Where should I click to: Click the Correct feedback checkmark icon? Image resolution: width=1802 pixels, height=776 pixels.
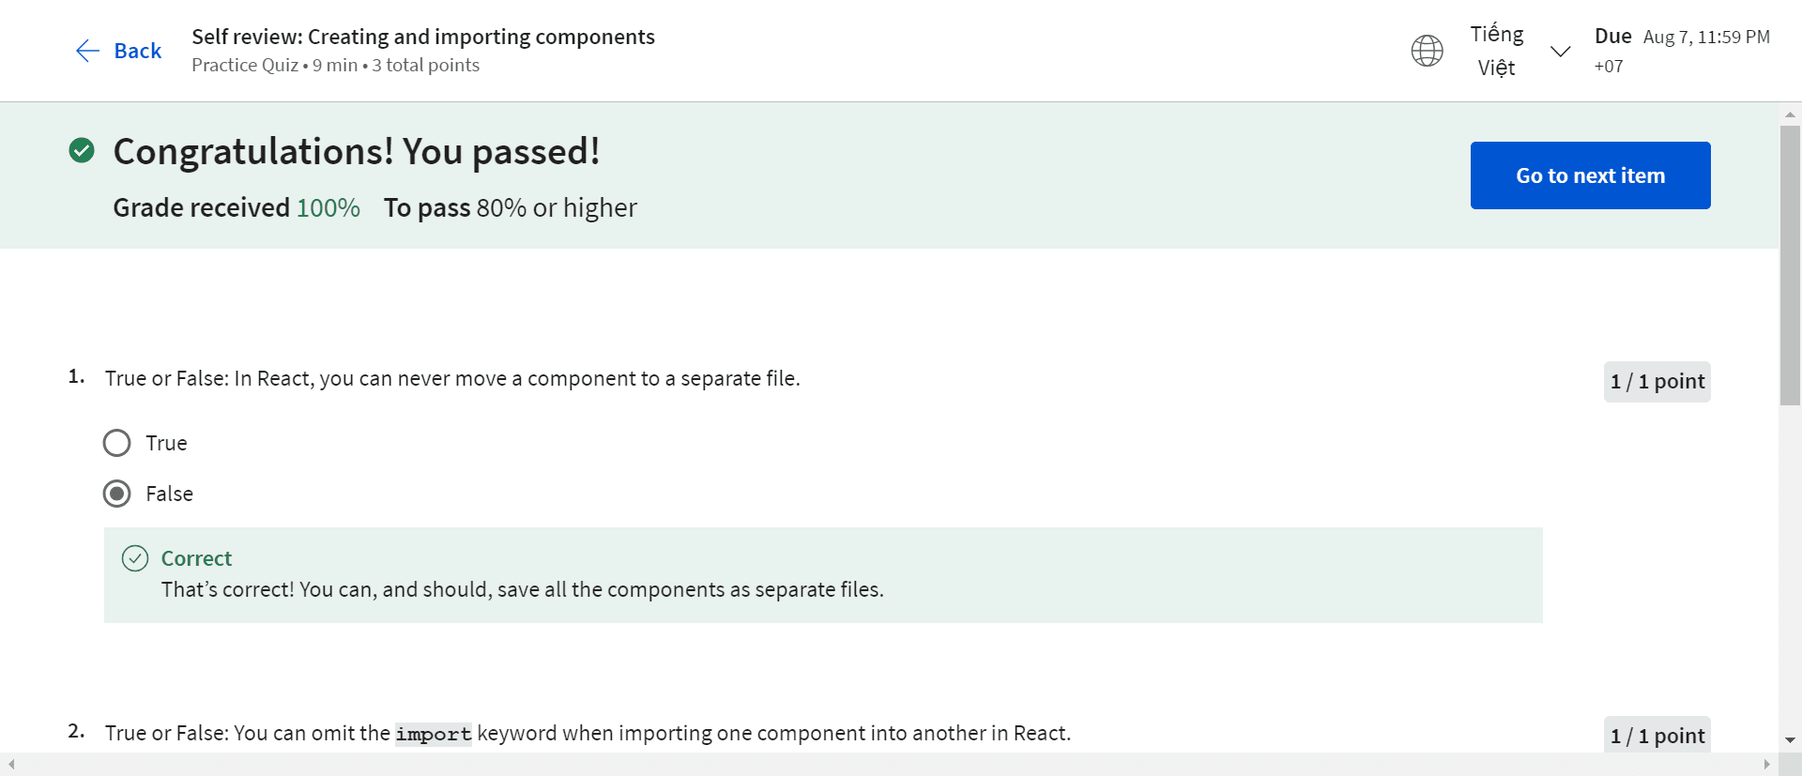[x=135, y=558]
